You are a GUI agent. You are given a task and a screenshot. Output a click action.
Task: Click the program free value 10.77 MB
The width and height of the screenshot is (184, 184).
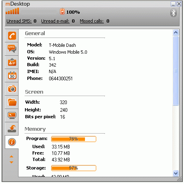coord(61,153)
